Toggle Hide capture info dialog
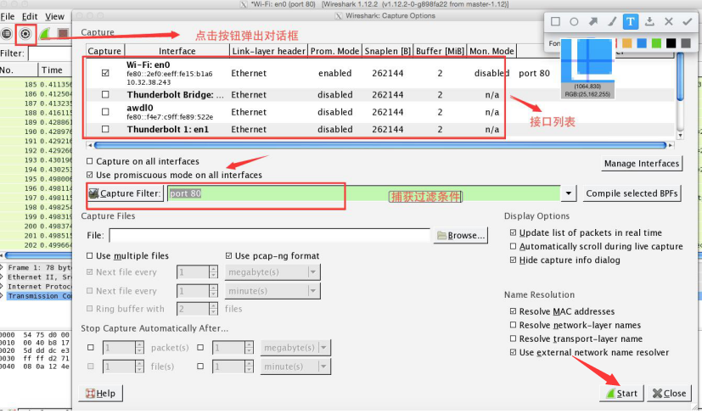702x414 pixels. point(513,260)
